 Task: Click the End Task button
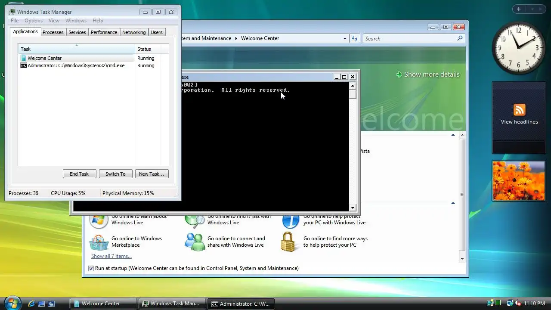pos(79,174)
